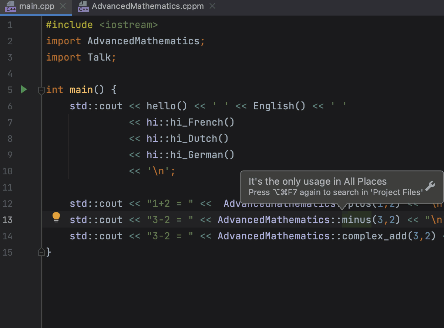This screenshot has width=444, height=328.
Task: Close the main.cpp tab
Action: [63, 6]
